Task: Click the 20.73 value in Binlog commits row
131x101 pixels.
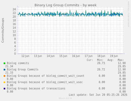Action: coord(101,63)
